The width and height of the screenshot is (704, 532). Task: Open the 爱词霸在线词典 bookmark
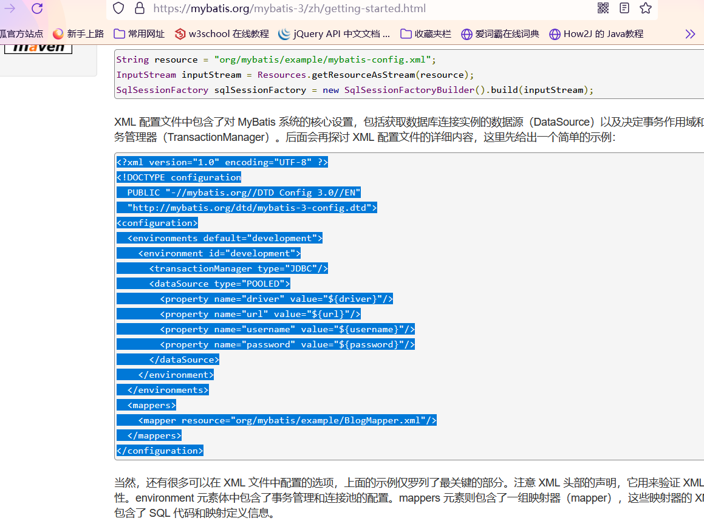click(500, 33)
